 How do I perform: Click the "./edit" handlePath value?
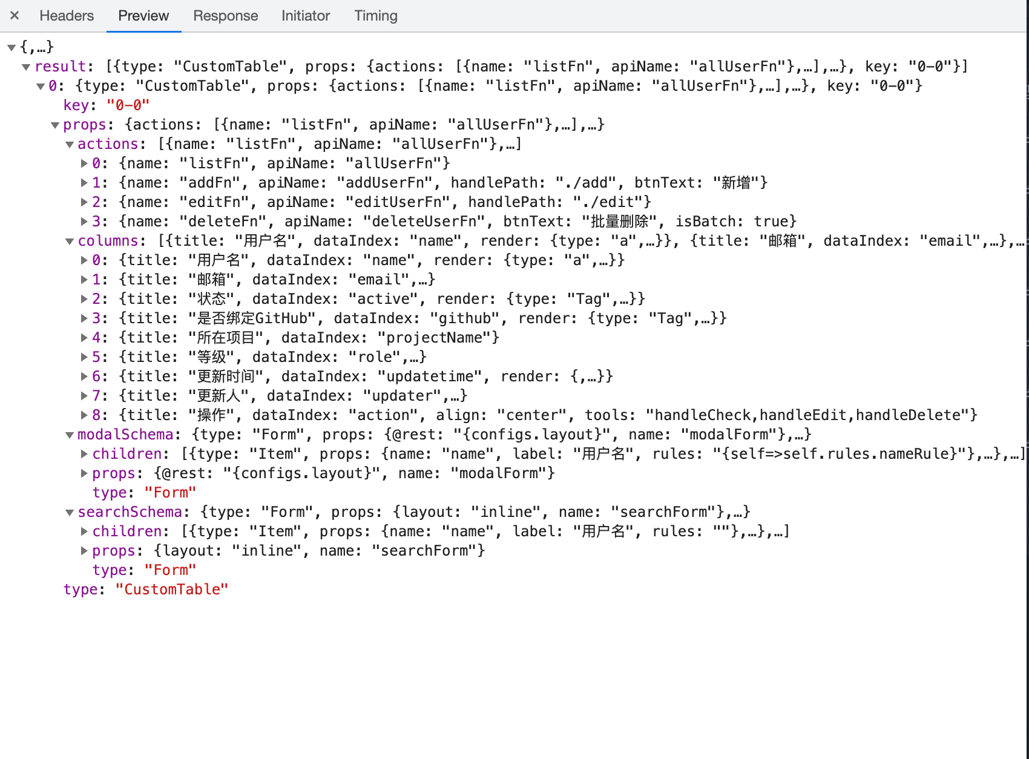[608, 202]
